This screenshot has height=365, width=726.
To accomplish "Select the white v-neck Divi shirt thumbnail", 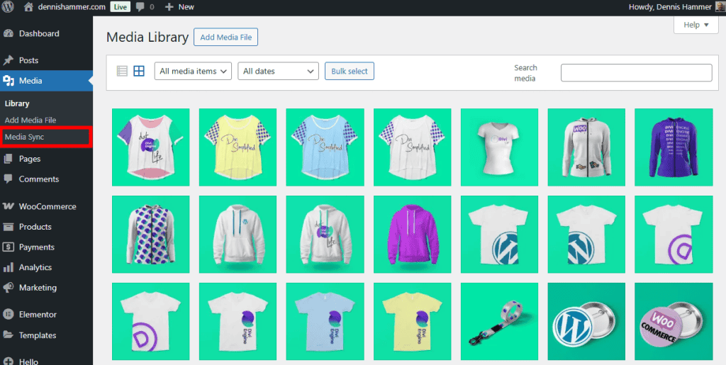I will tap(500, 147).
